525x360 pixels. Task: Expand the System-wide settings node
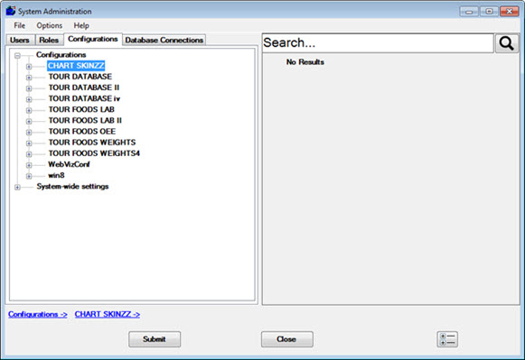tap(17, 187)
